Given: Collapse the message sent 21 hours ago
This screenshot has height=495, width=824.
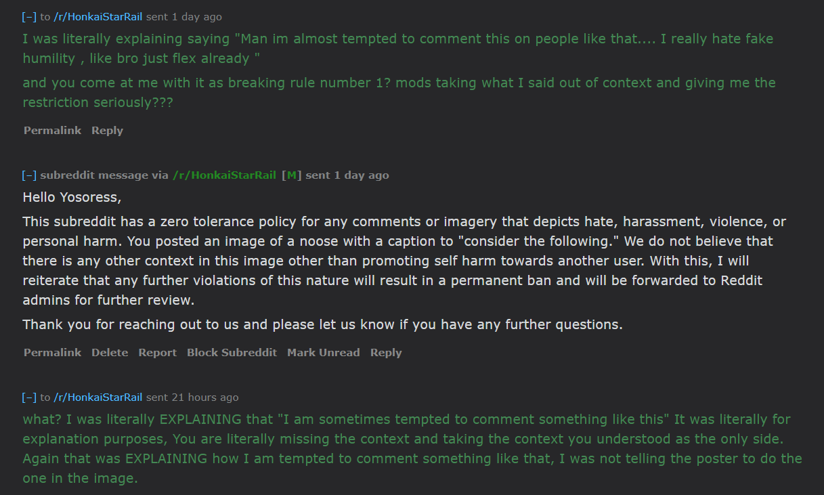Looking at the screenshot, I should pos(28,397).
